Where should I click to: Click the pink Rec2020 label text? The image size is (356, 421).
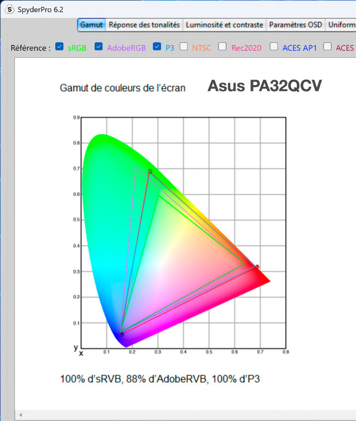point(246,48)
